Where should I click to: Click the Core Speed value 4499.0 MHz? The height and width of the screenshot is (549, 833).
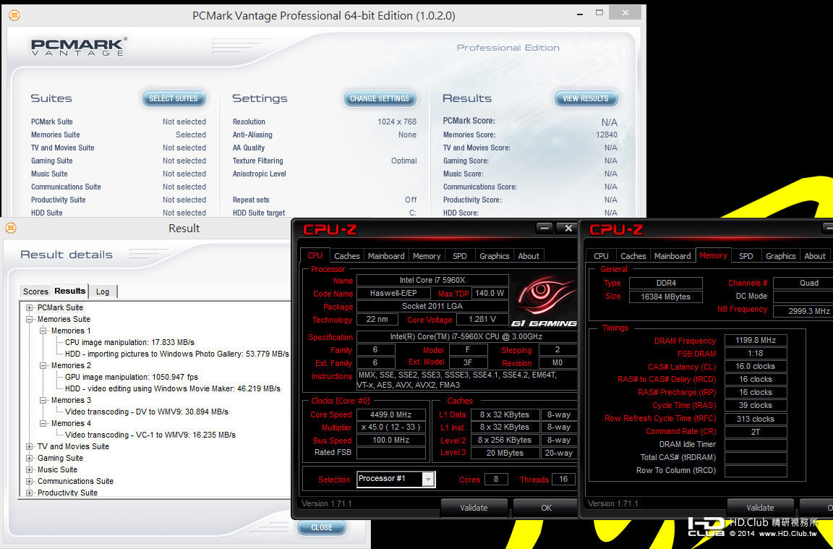click(391, 414)
